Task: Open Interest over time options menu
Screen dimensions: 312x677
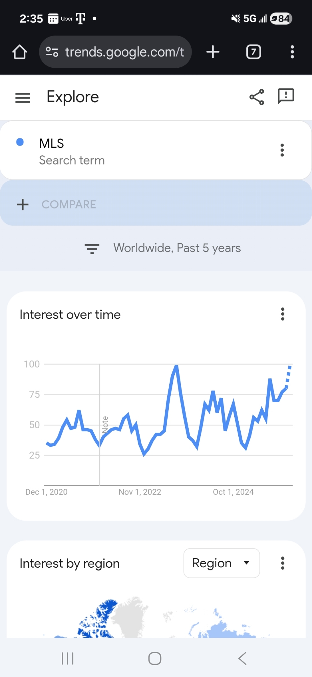Action: click(283, 314)
